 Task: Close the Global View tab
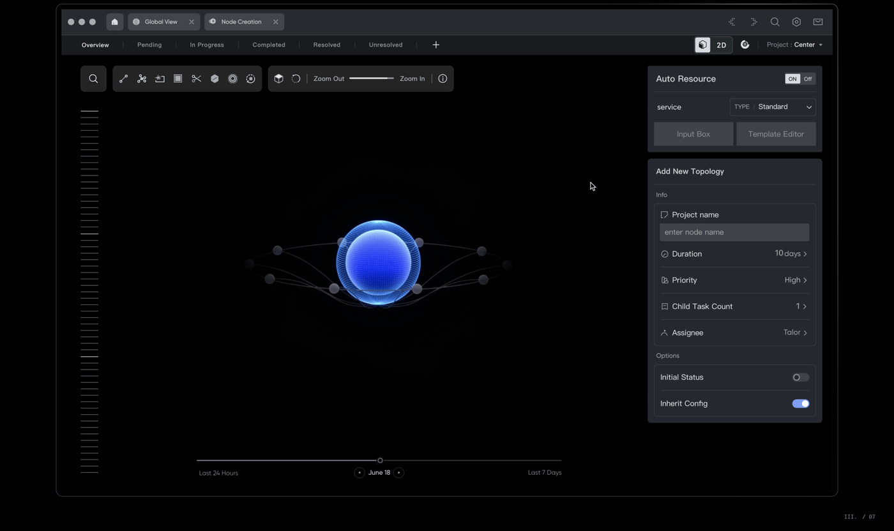coord(192,22)
